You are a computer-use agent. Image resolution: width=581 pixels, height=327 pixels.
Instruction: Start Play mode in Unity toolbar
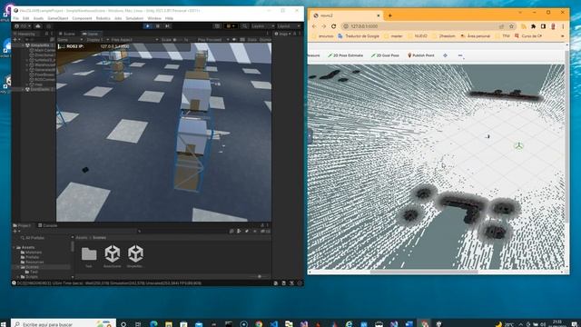click(148, 26)
